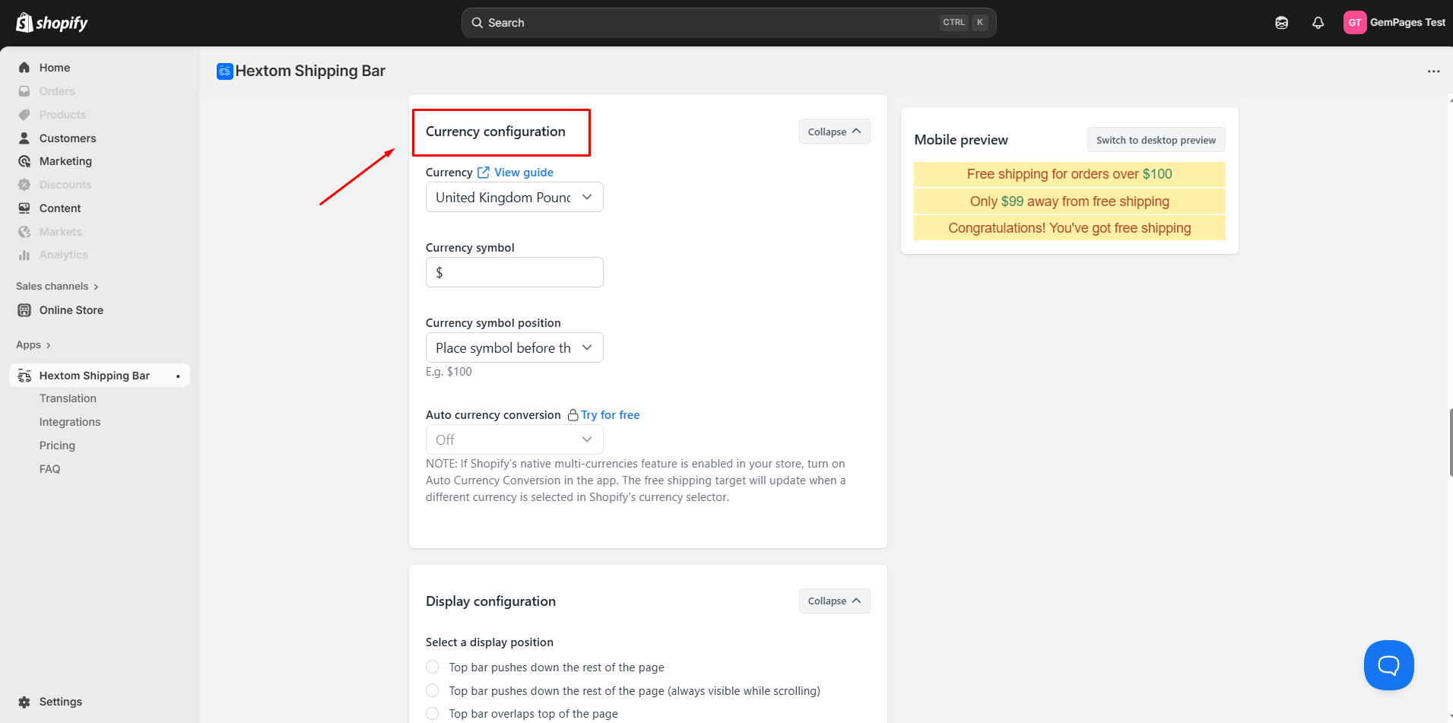
Task: Open Customers in the sidebar
Action: pyautogui.click(x=68, y=138)
